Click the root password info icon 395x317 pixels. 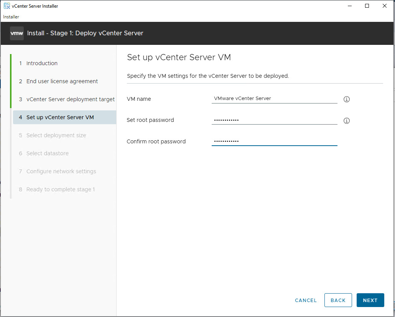point(346,121)
